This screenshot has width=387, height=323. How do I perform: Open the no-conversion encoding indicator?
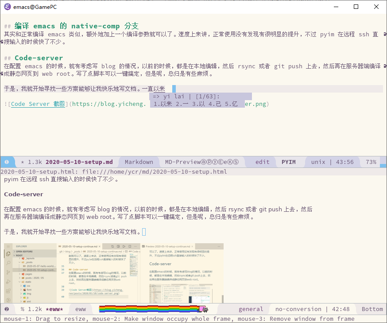pyautogui.click(x=298, y=309)
